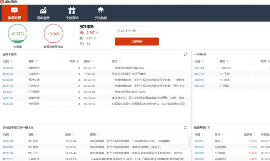Open stock code 300119

pyautogui.click(x=8, y=98)
